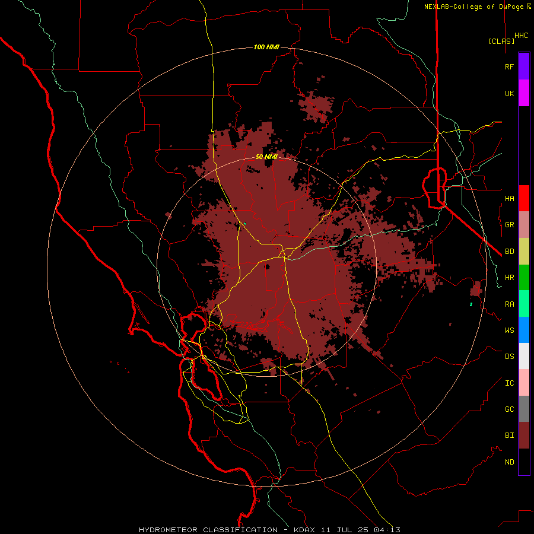The image size is (534, 534).
Task: Click the 'HR' legend label
Action: pos(509,278)
